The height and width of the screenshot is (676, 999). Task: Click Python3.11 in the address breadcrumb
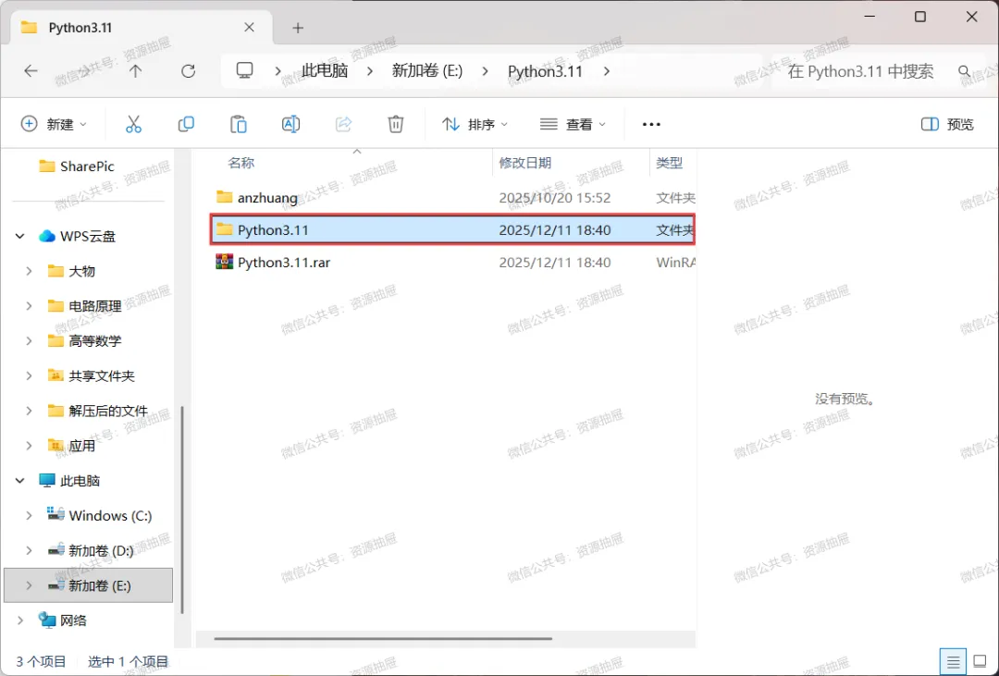546,70
